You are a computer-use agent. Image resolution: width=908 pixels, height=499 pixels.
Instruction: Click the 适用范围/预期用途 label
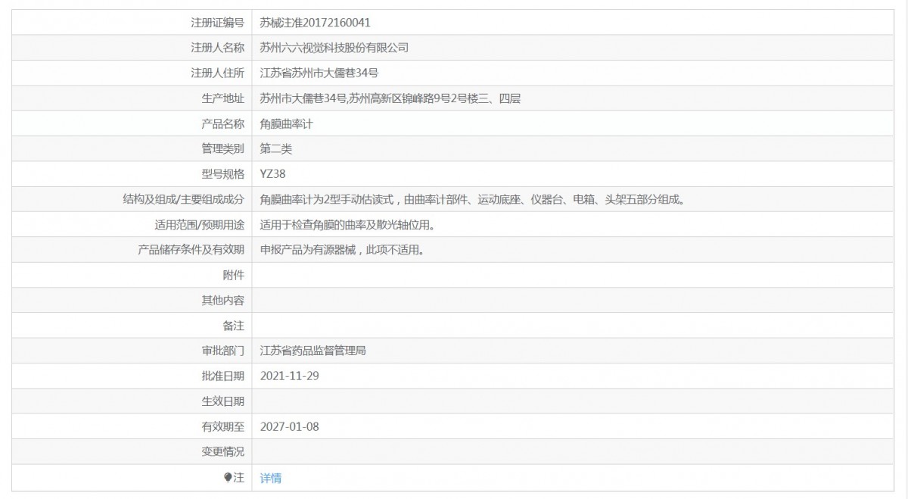click(199, 225)
